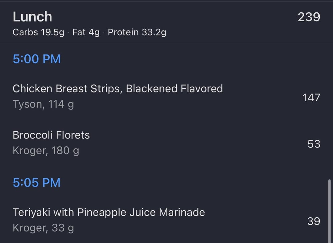Tap the 5:05 PM timestamp

(37, 183)
